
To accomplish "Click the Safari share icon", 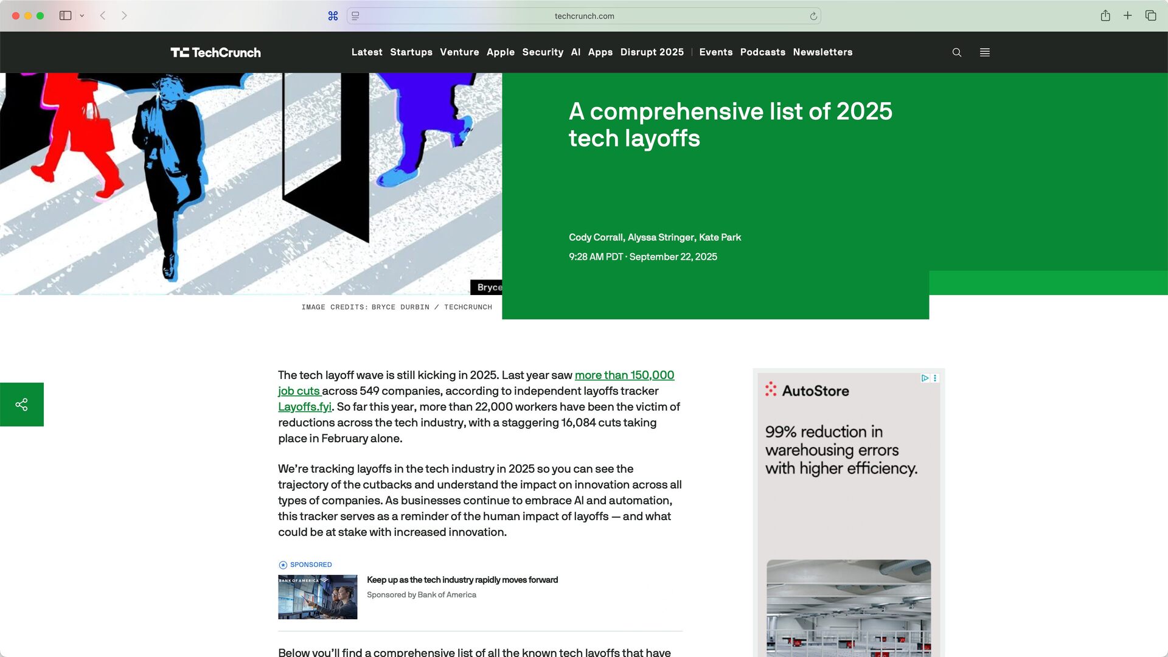I will (1105, 16).
